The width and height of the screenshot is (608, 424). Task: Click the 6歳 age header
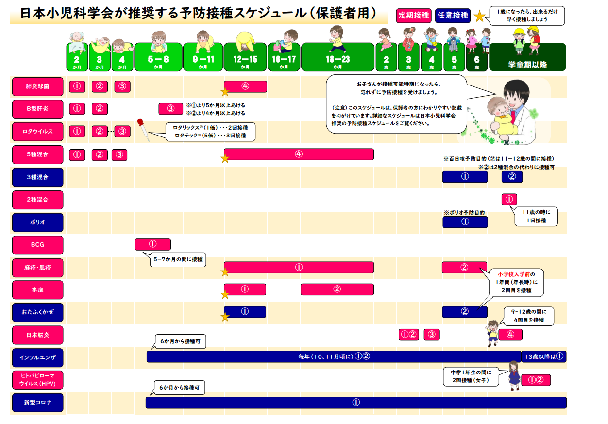tap(476, 57)
